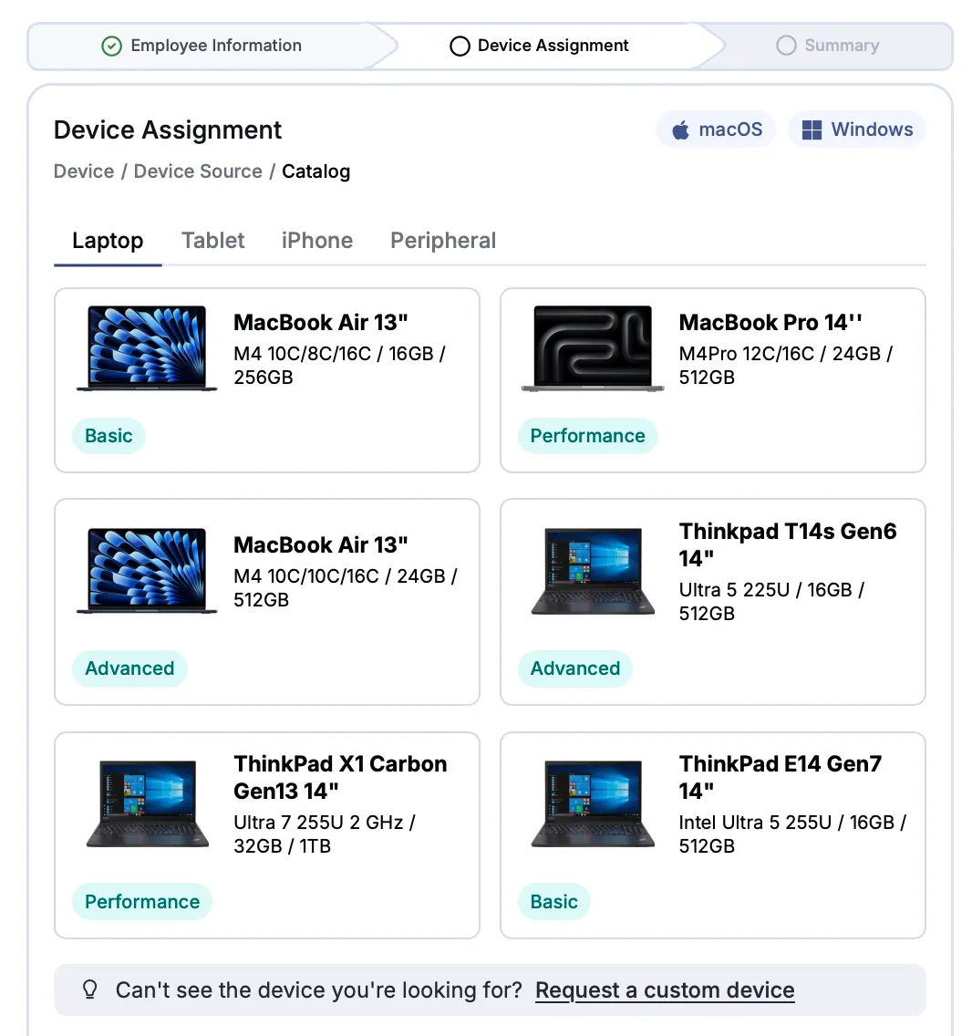Click the Advanced badge on MacBook Air 13" 24GB
The width and height of the screenshot is (972, 1036).
click(x=129, y=668)
